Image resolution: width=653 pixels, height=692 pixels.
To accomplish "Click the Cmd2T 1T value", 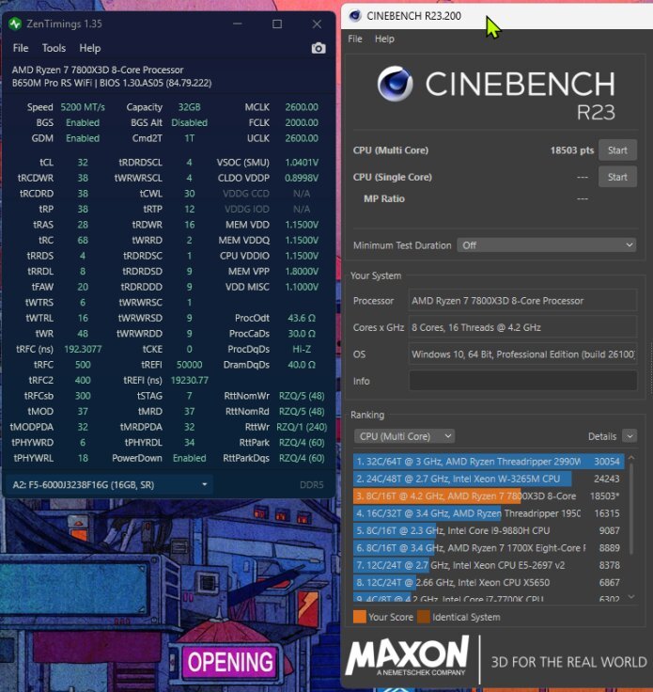I will pos(190,138).
